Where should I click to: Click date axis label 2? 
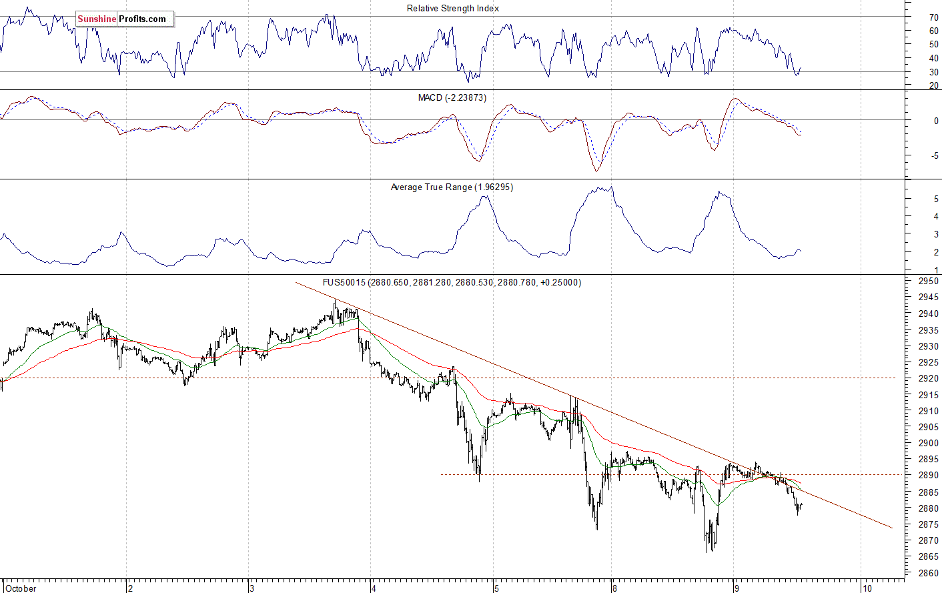tap(131, 588)
